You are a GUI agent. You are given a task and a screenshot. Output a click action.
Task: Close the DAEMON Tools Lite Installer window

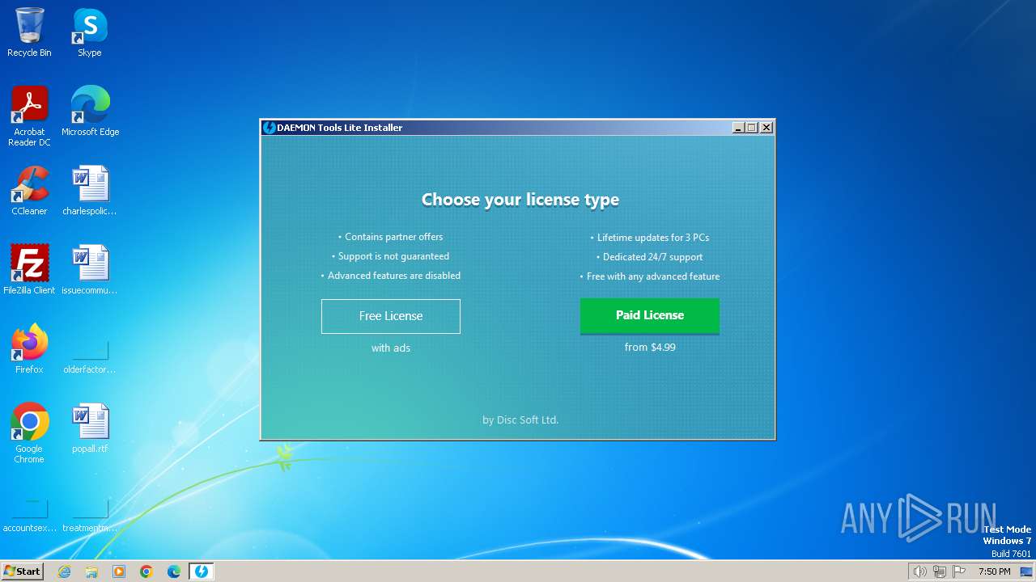766,128
